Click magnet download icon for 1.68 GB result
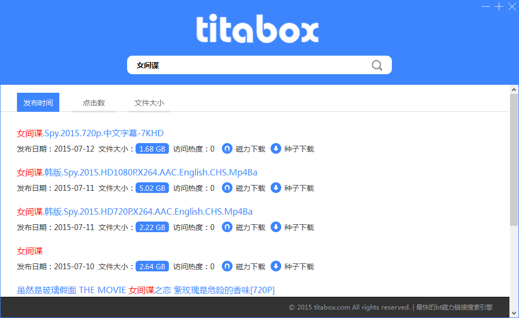The width and height of the screenshot is (519, 318). tap(227, 149)
